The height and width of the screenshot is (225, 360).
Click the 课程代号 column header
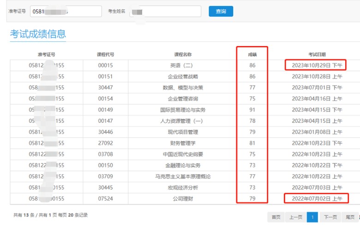coord(106,54)
